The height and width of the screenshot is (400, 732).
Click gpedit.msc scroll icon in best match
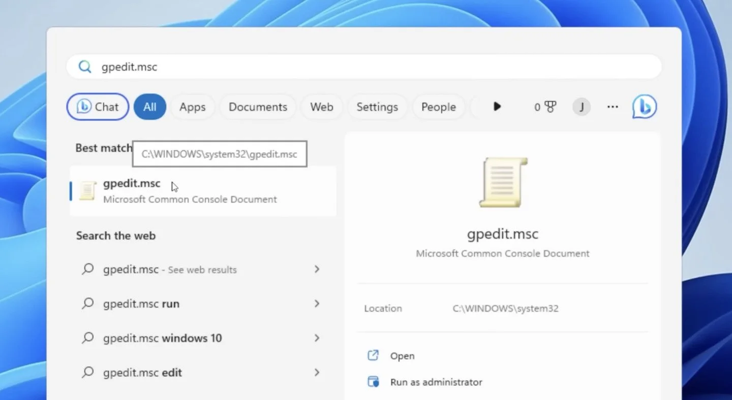tap(87, 191)
